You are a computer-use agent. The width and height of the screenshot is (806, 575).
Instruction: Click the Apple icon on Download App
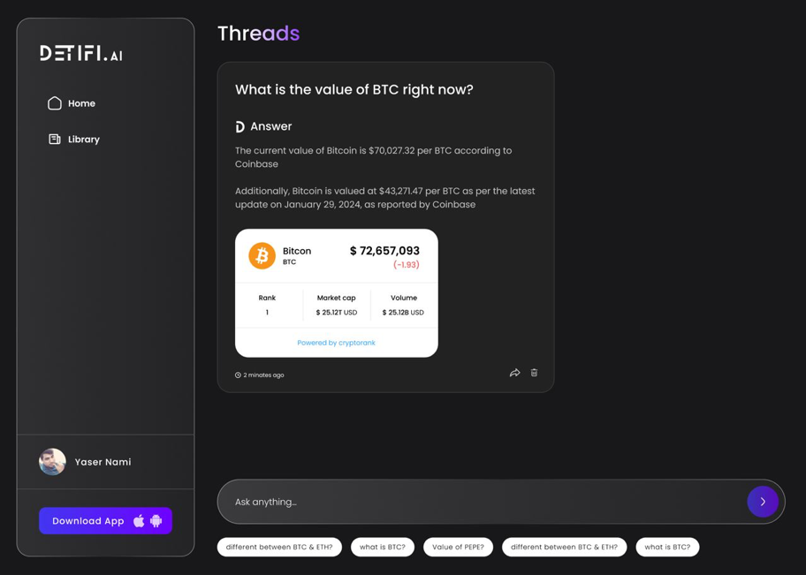click(139, 521)
